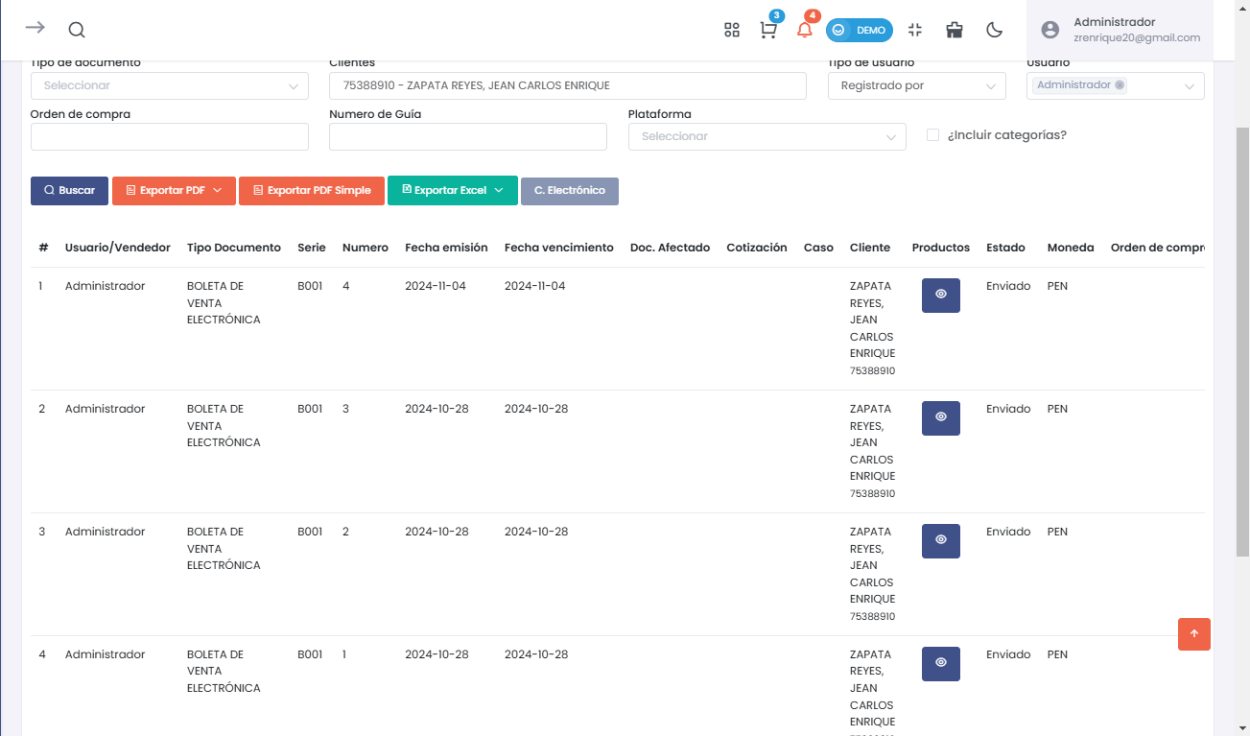The height and width of the screenshot is (736, 1250).
Task: View products of B001 number 2
Action: 941,541
